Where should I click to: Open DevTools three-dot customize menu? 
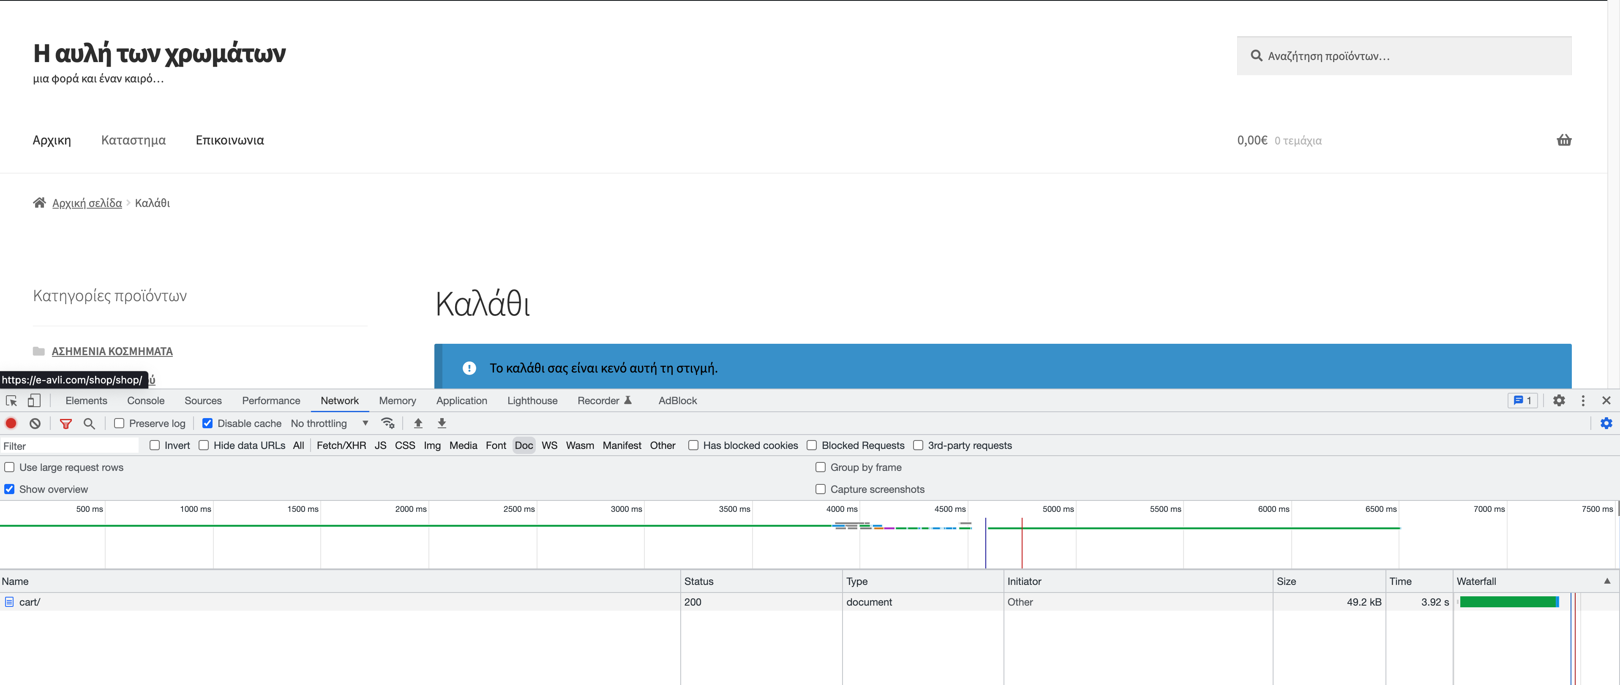pyautogui.click(x=1583, y=400)
